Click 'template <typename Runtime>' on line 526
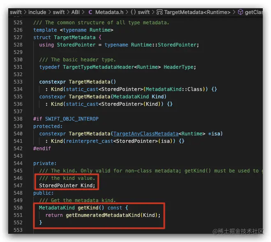 (73, 30)
